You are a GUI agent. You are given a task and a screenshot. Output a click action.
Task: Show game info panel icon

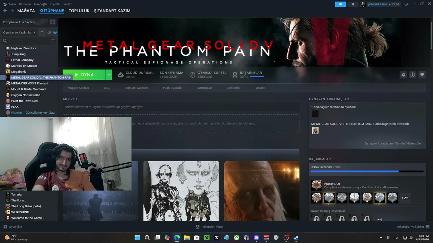(412, 75)
